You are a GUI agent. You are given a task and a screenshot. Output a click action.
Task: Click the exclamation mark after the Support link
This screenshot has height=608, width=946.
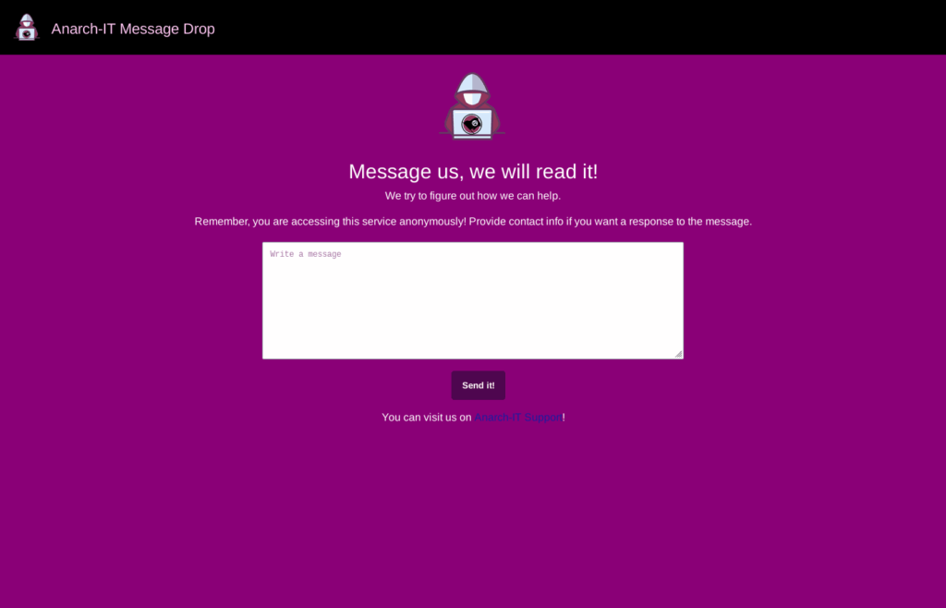click(x=564, y=418)
